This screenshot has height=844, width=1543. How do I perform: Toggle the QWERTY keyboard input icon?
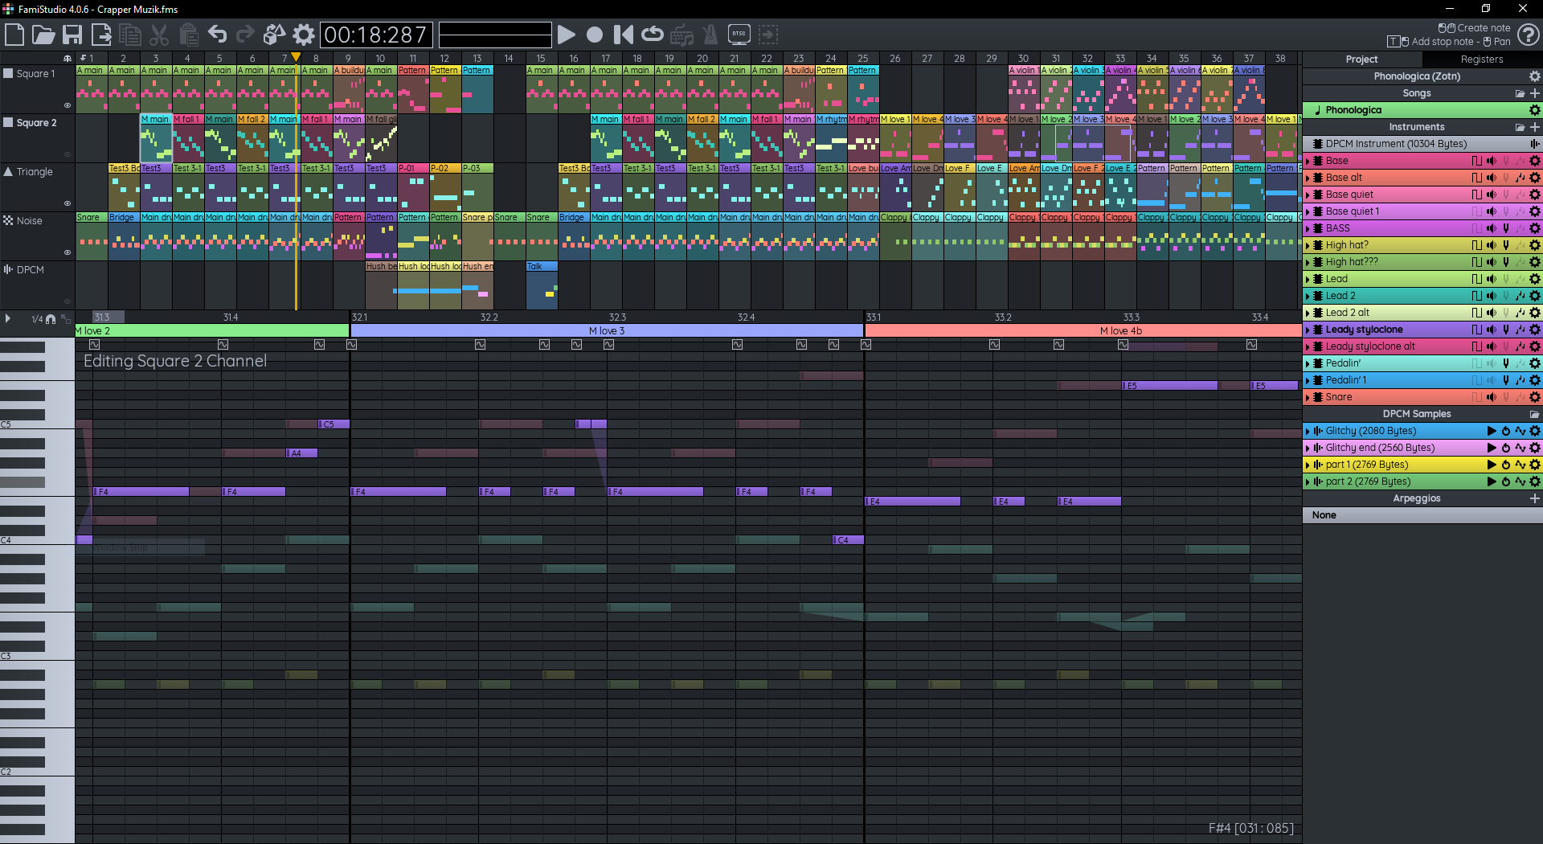pyautogui.click(x=681, y=35)
